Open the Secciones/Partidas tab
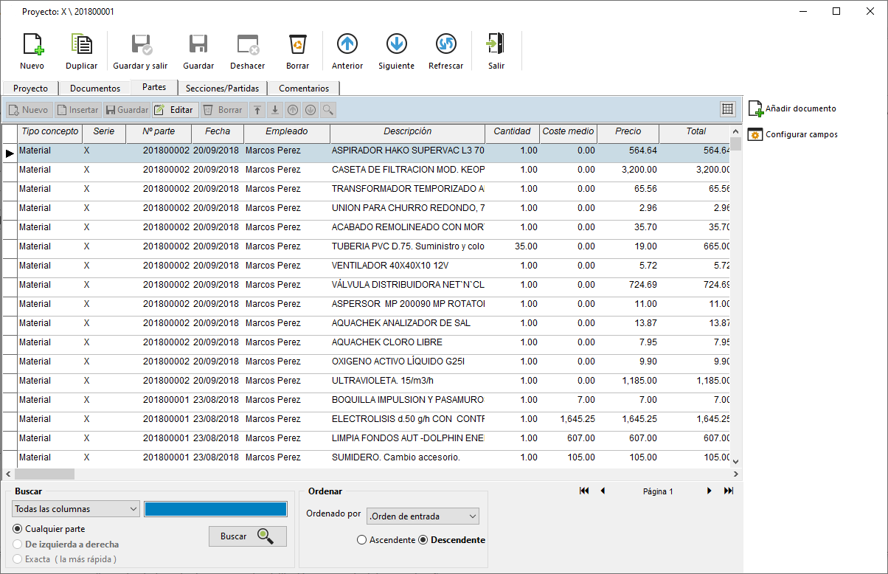The height and width of the screenshot is (574, 888). tap(222, 89)
